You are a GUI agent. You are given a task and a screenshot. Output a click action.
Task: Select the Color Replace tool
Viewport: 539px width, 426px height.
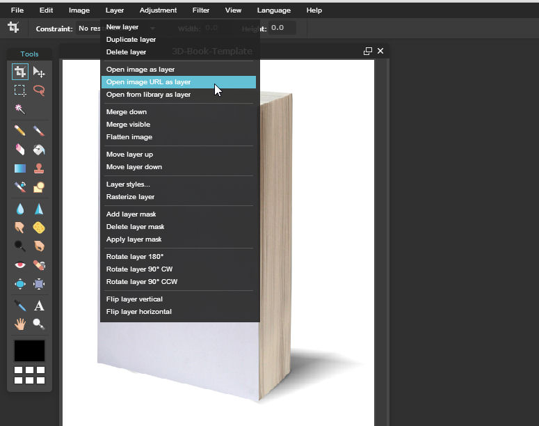[20, 187]
